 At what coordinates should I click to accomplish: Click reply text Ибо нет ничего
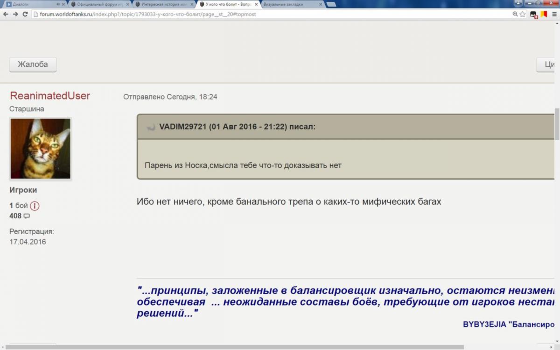click(x=289, y=202)
